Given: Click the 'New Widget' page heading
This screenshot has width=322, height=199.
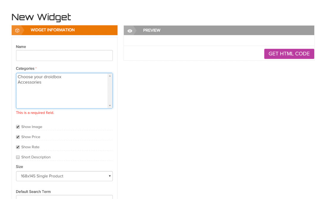Looking at the screenshot, I should pyautogui.click(x=41, y=17).
